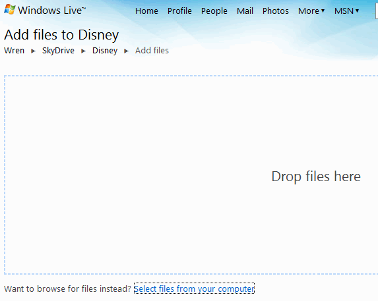Expand the More dropdown menu
The height and width of the screenshot is (301, 378).
(x=311, y=11)
